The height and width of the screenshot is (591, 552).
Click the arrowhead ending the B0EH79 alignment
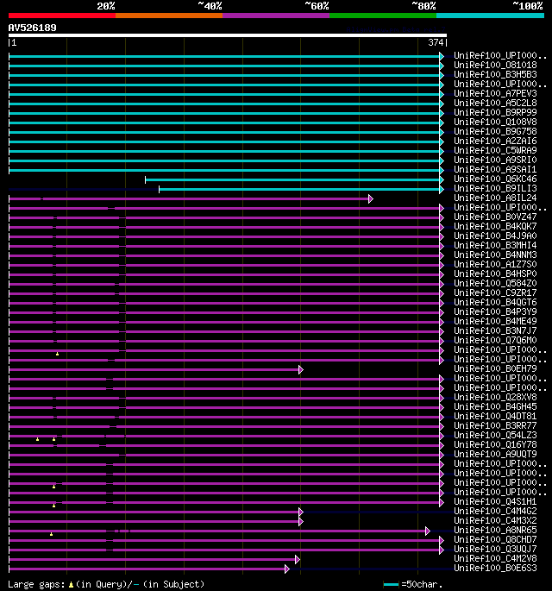(x=301, y=370)
